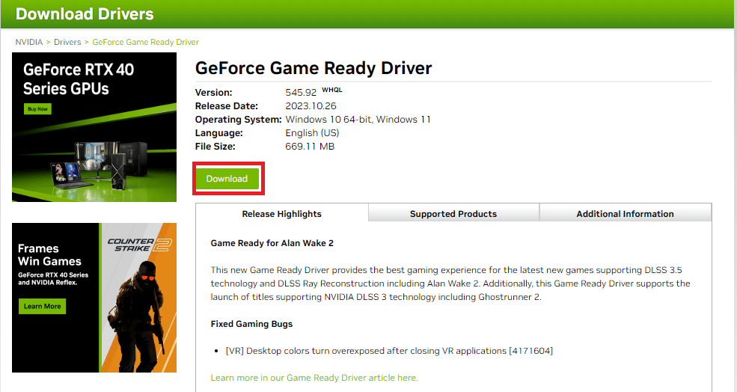Open the Game Ready Driver article link
737x392 pixels.
tap(314, 378)
